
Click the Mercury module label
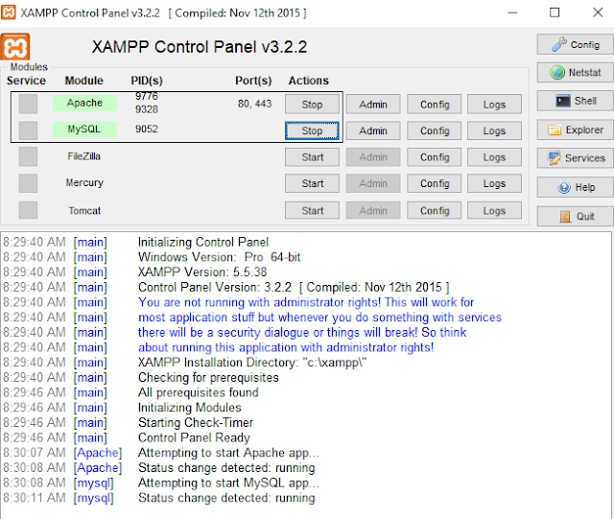tap(84, 182)
